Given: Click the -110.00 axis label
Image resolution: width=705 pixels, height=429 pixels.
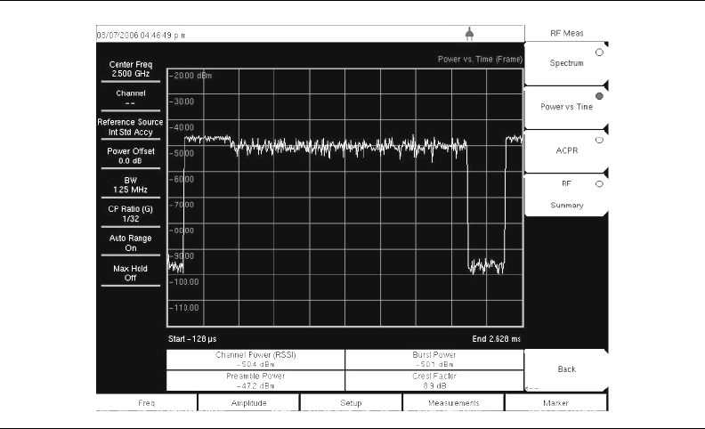Looking at the screenshot, I should (184, 308).
